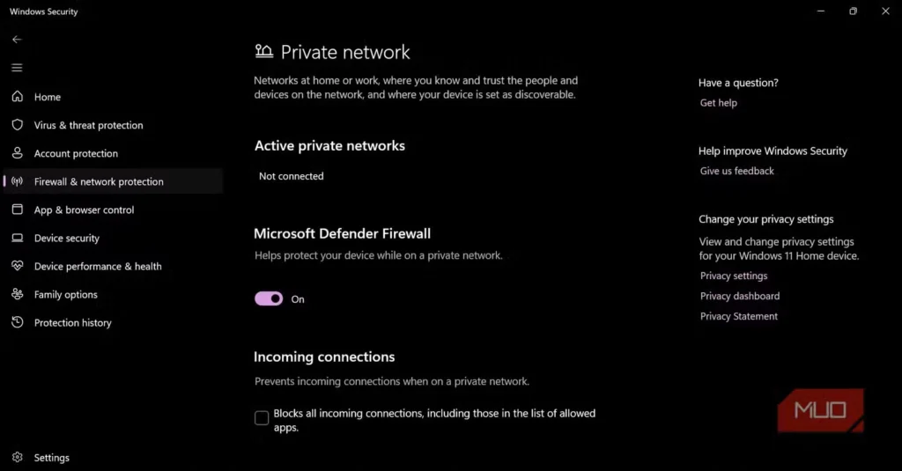Click the Protection history clock icon
The image size is (902, 471).
17,322
